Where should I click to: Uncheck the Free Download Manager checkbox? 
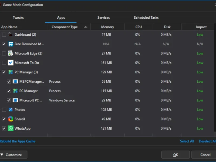click(x=4, y=44)
